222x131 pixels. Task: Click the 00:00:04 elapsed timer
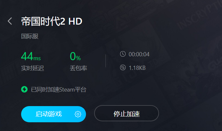139,54
